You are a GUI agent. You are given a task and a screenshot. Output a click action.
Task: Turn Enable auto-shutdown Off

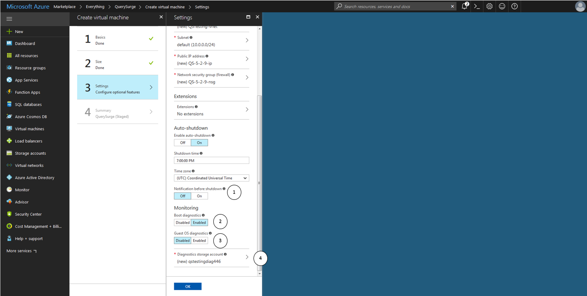183,143
